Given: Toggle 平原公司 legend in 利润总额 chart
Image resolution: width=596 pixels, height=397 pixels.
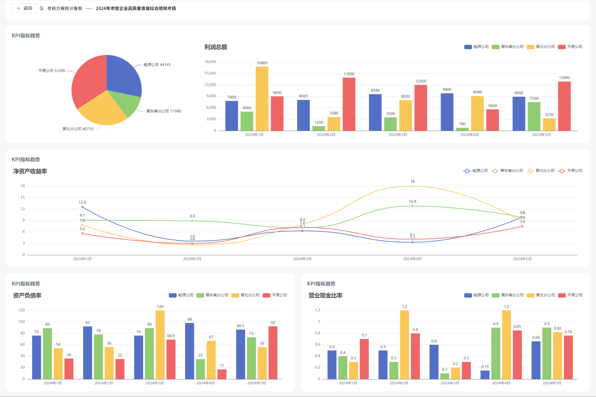Looking at the screenshot, I should click(570, 47).
